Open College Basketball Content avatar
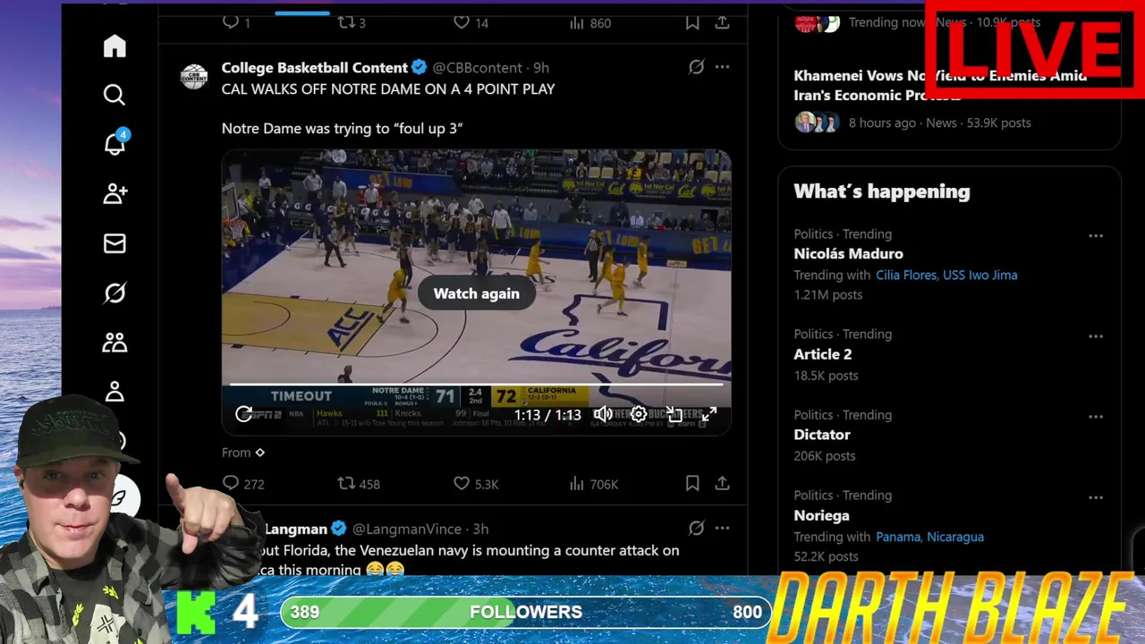The width and height of the screenshot is (1145, 644). click(x=194, y=76)
